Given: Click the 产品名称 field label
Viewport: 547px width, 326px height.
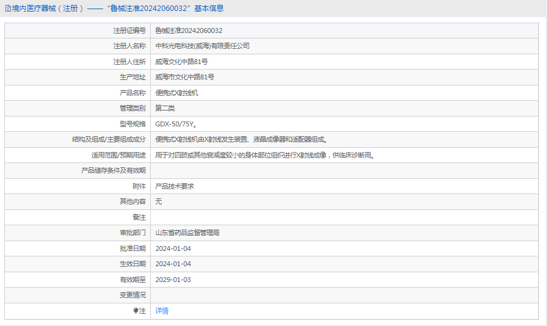Looking at the screenshot, I should pos(132,93).
